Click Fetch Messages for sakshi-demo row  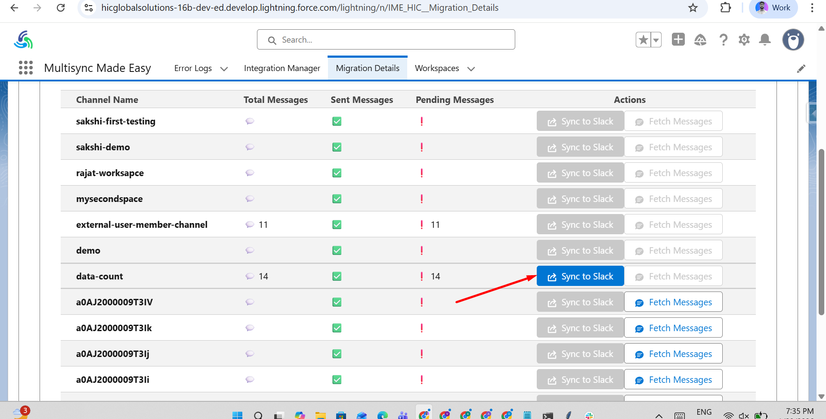coord(673,147)
